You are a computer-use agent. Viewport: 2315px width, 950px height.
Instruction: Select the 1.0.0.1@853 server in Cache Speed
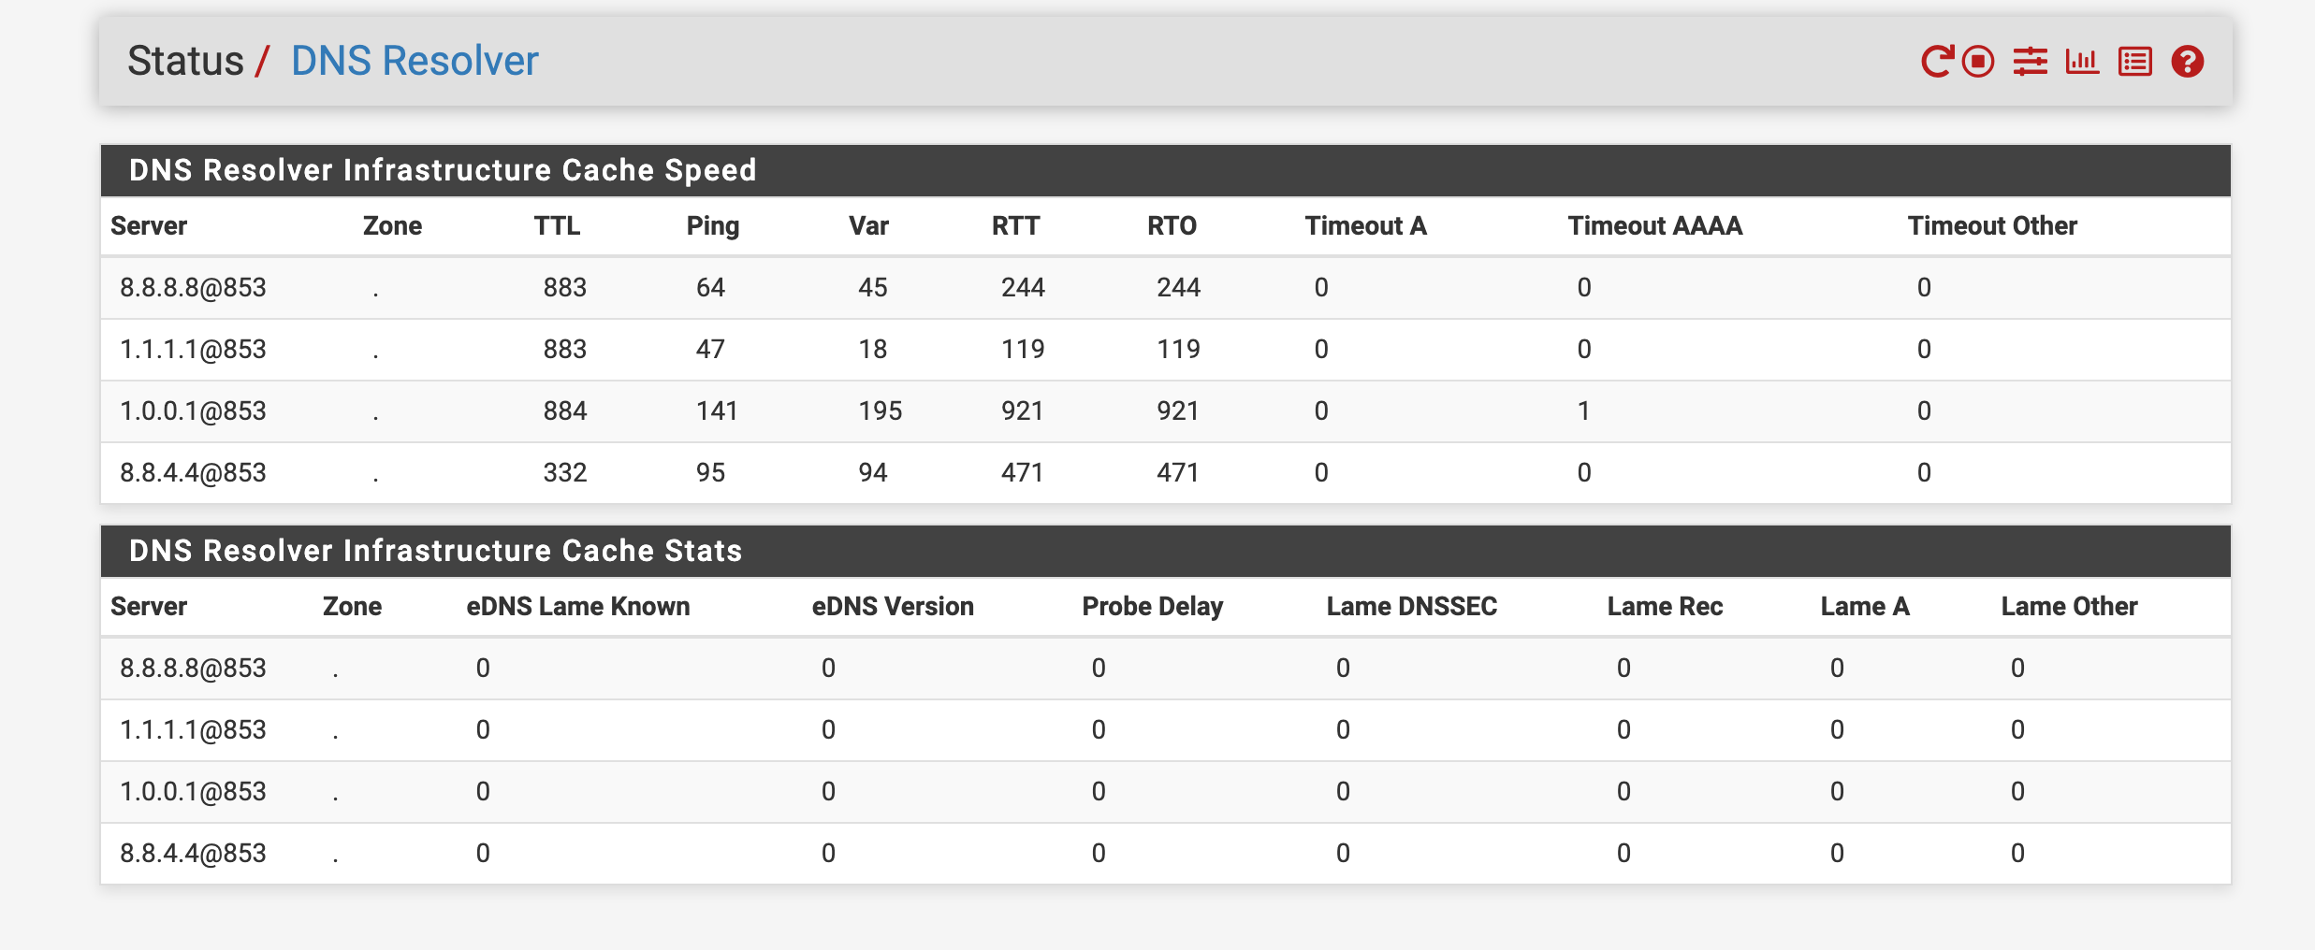click(193, 410)
